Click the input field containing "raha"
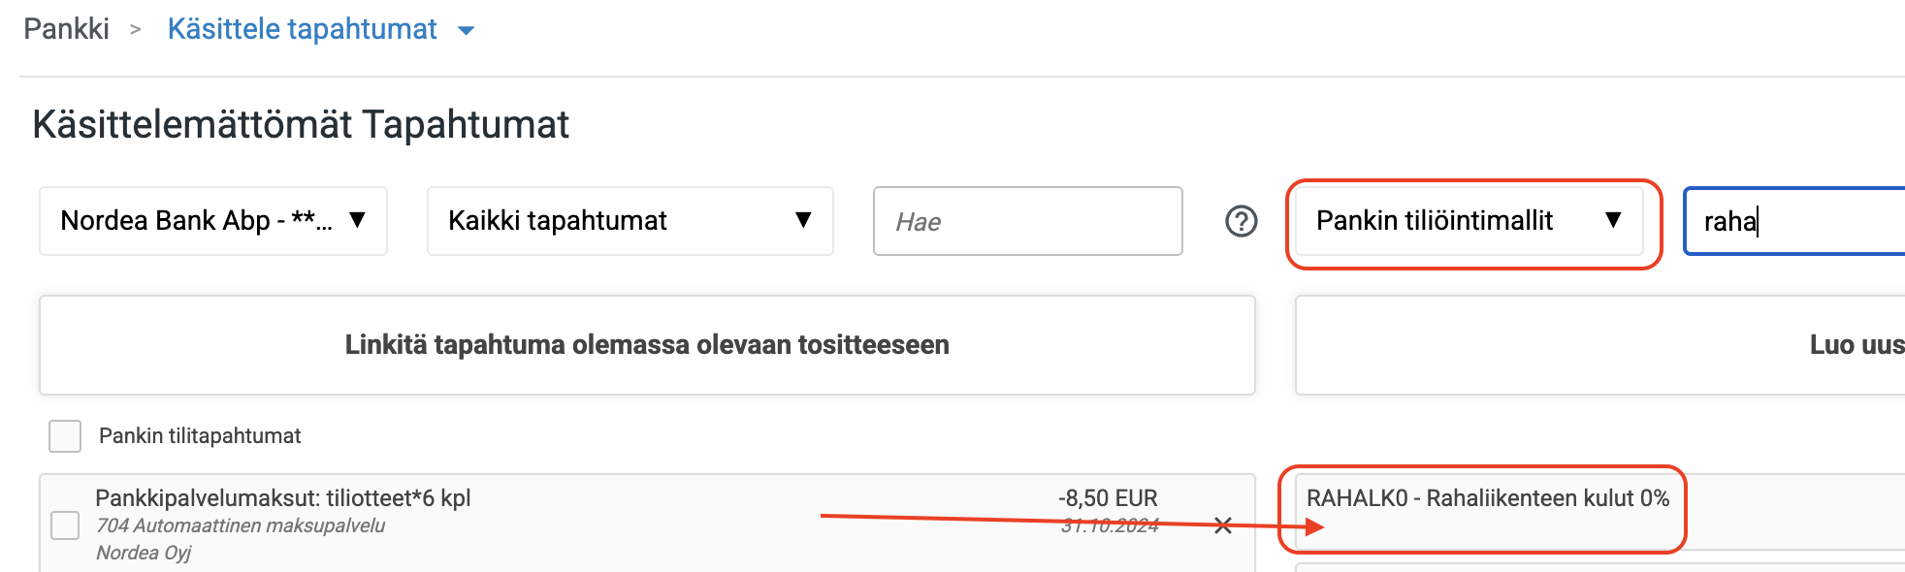 [x=1794, y=222]
